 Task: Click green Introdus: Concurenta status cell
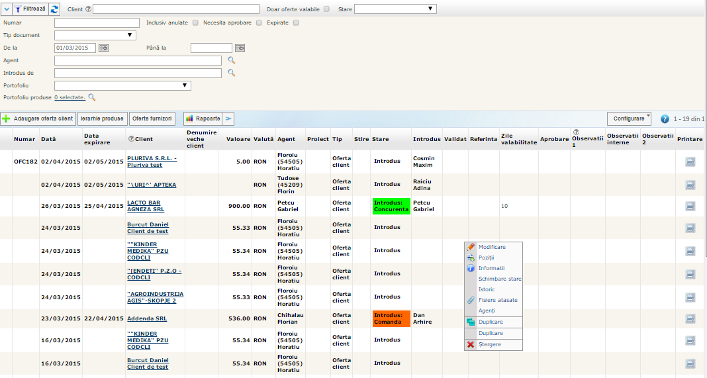pos(391,206)
